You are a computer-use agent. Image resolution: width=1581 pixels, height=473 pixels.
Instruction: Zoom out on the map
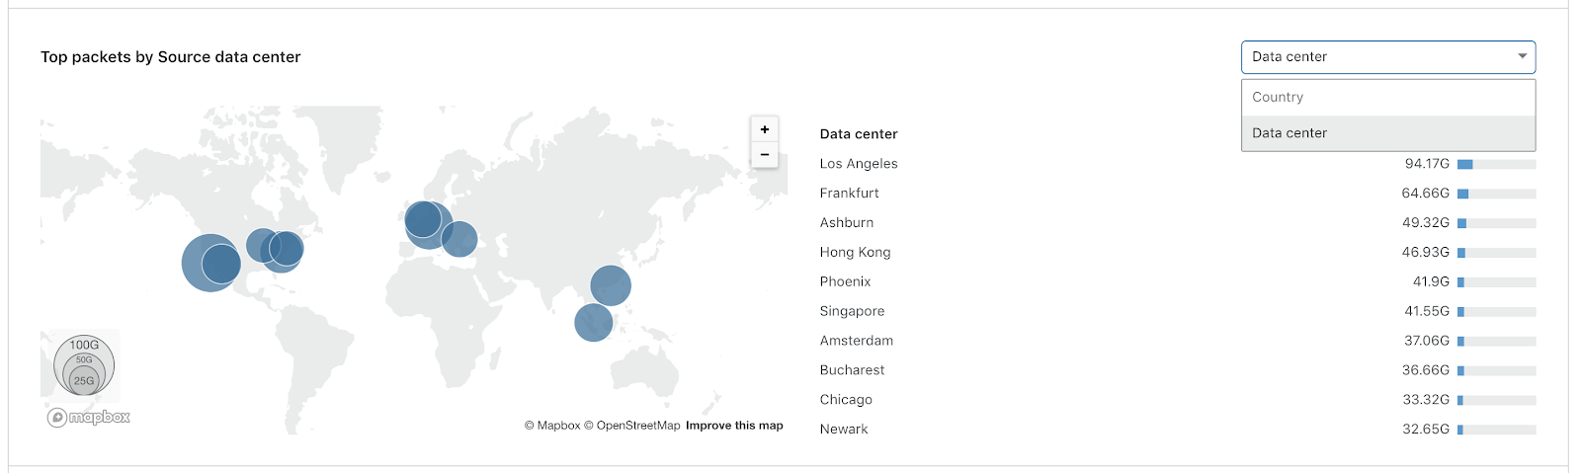[x=764, y=155]
